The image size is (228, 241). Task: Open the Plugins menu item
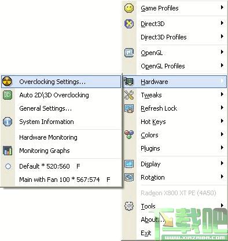(175, 148)
